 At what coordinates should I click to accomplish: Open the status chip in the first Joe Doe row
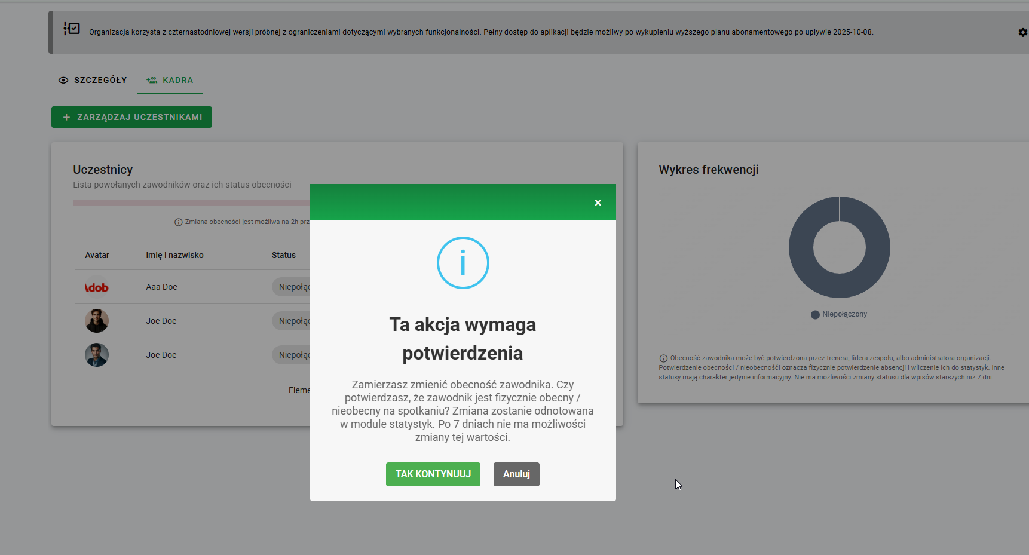293,321
